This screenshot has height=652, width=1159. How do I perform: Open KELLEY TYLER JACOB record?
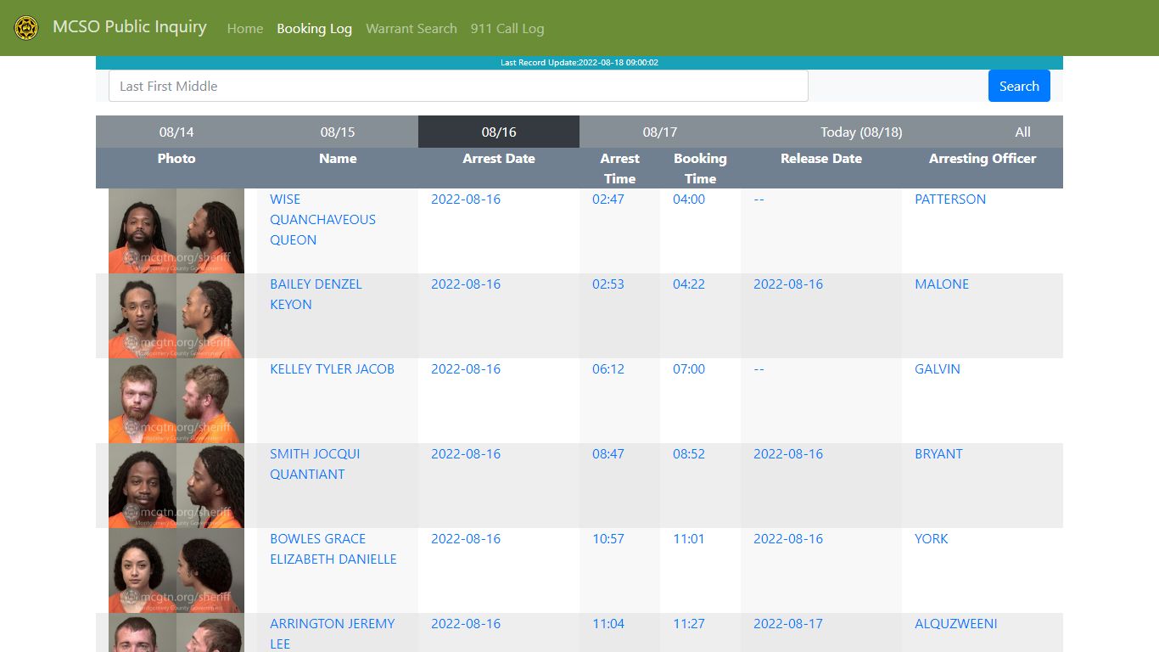[332, 368]
